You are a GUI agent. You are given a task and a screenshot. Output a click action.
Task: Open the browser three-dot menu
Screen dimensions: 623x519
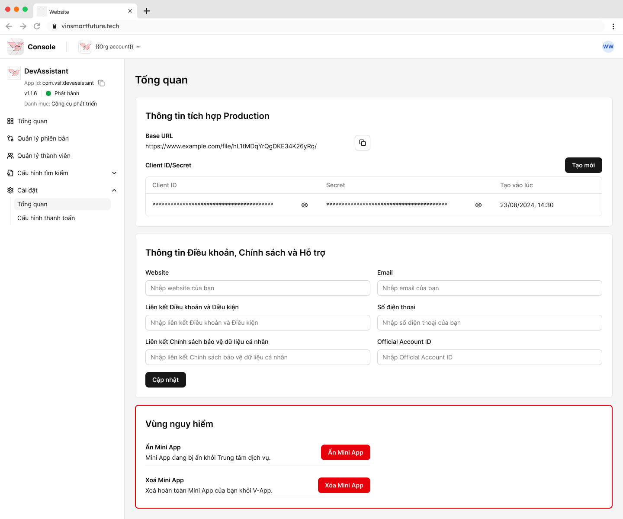coord(613,26)
